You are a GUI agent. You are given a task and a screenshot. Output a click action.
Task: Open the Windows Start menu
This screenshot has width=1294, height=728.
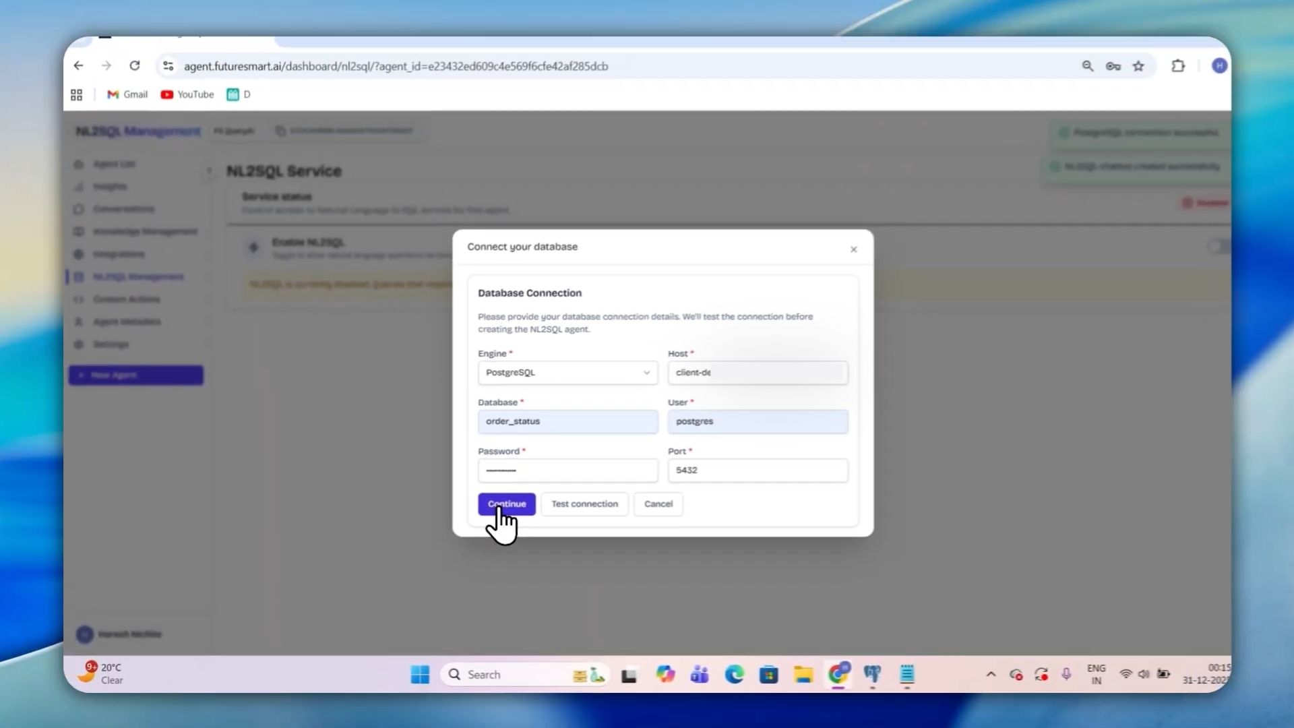(x=420, y=674)
